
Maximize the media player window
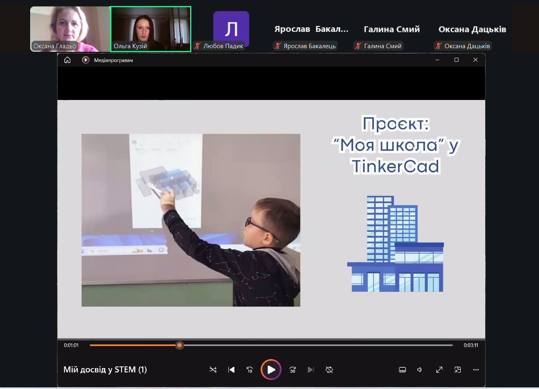pos(456,60)
